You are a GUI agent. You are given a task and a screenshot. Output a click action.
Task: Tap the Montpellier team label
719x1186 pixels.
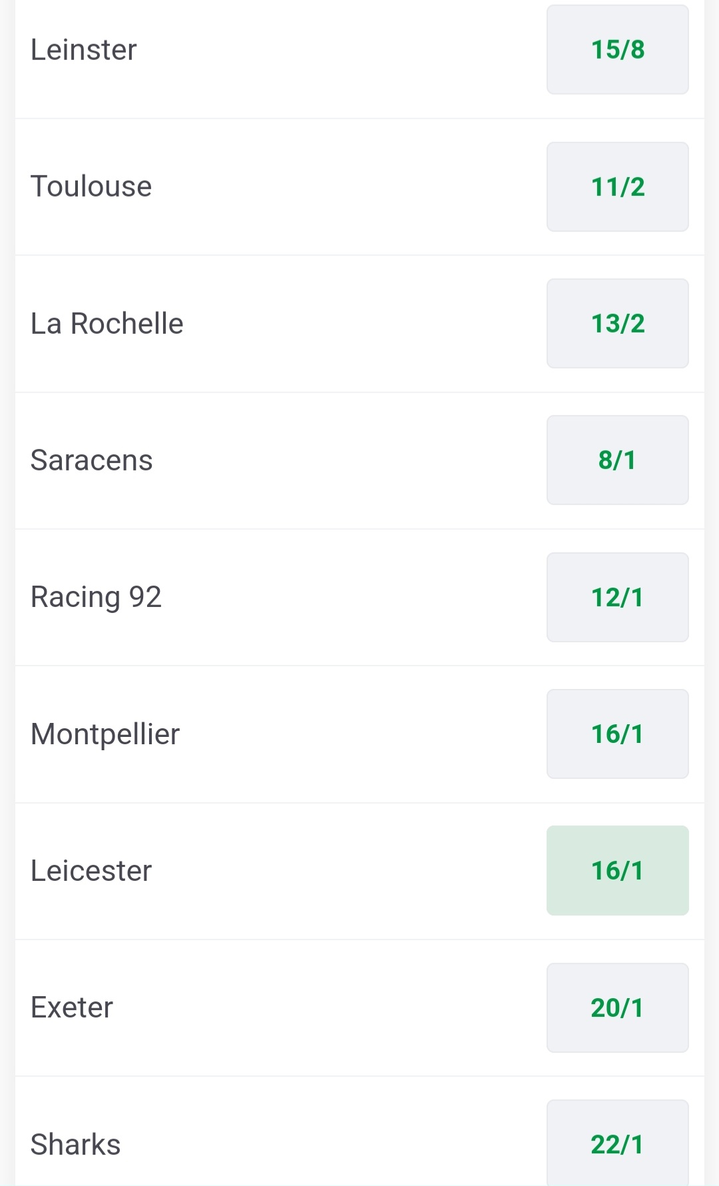(x=105, y=734)
